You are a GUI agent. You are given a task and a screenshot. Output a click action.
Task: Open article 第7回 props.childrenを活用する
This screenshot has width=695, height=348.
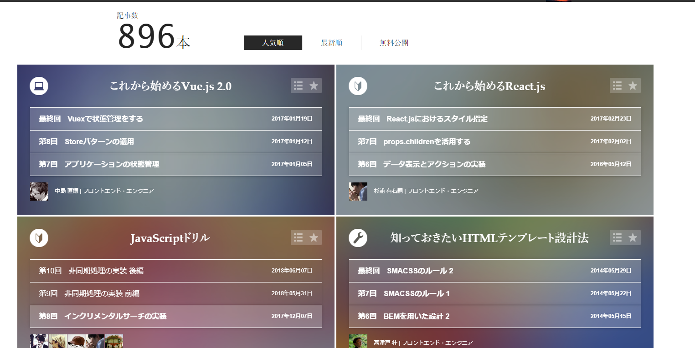[495, 141]
